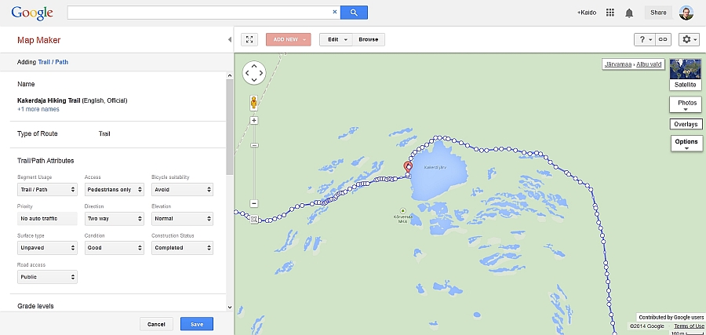Open the Segment Usage dropdown
This screenshot has height=335, width=706.
(47, 190)
